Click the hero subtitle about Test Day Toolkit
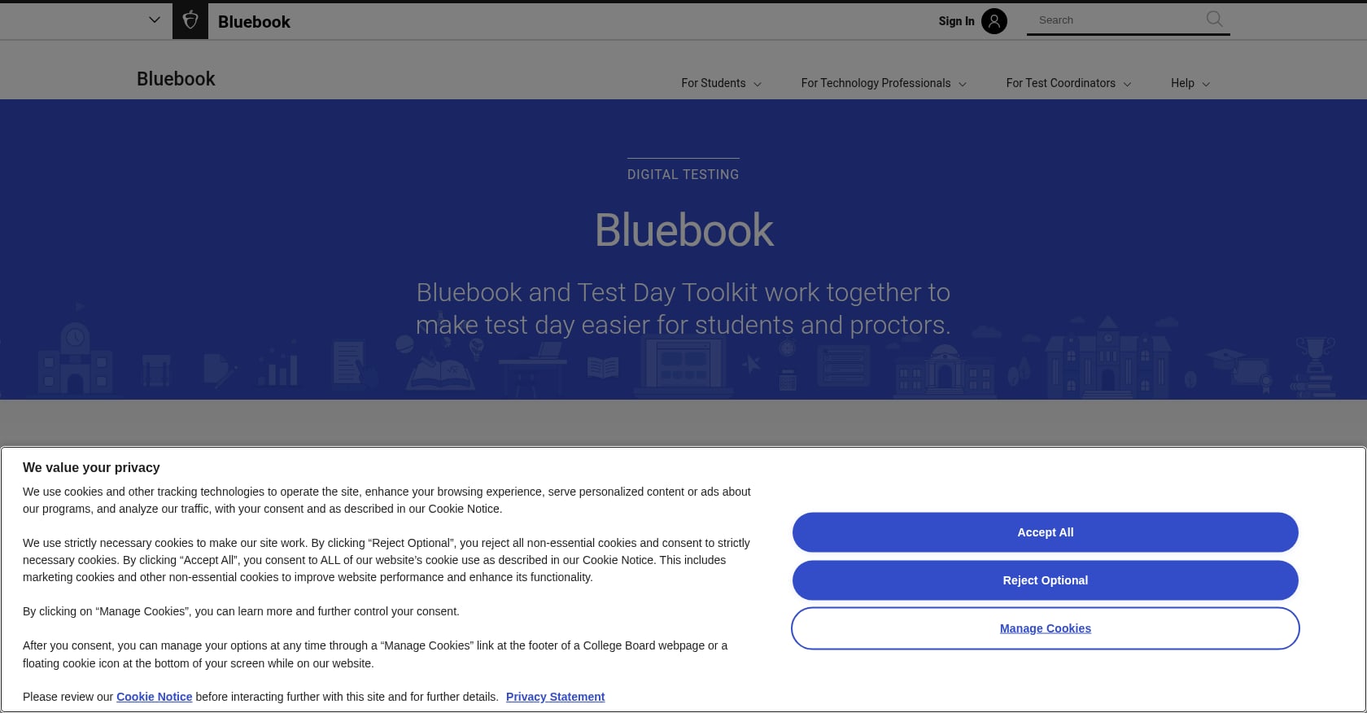Image resolution: width=1367 pixels, height=713 pixels. 683,308
